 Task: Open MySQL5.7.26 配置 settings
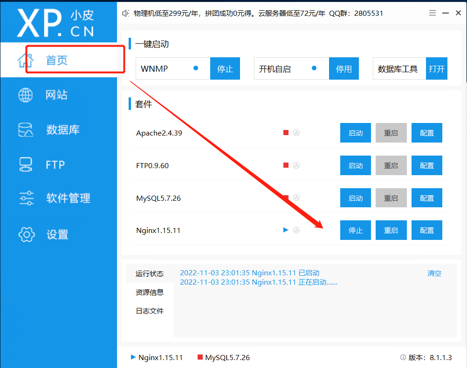pyautogui.click(x=427, y=198)
